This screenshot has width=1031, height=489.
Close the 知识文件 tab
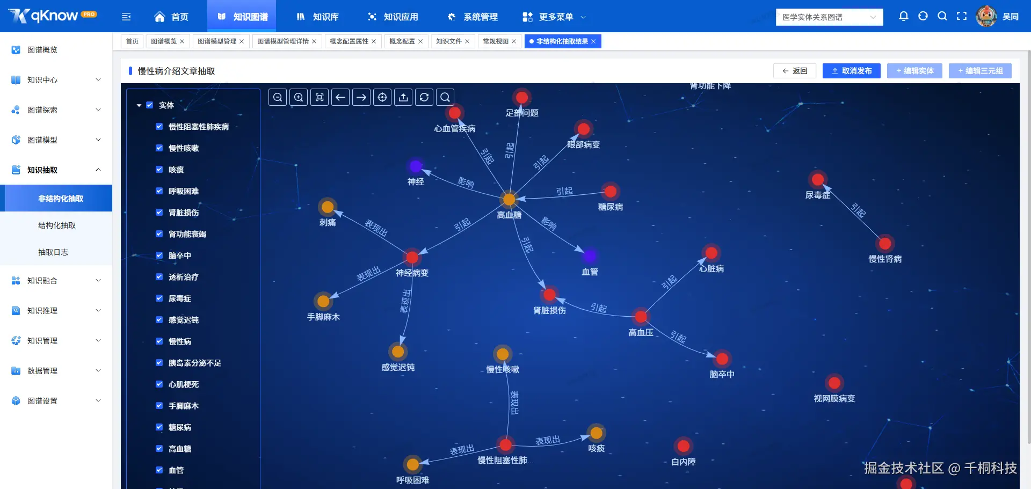pyautogui.click(x=467, y=41)
